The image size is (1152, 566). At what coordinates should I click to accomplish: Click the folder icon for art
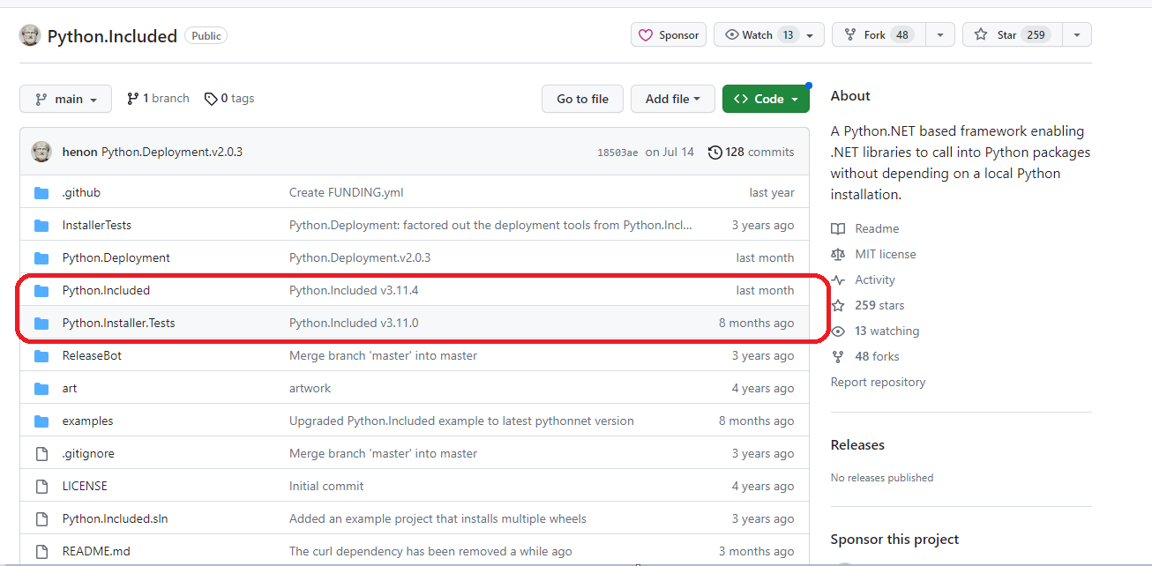coord(41,389)
